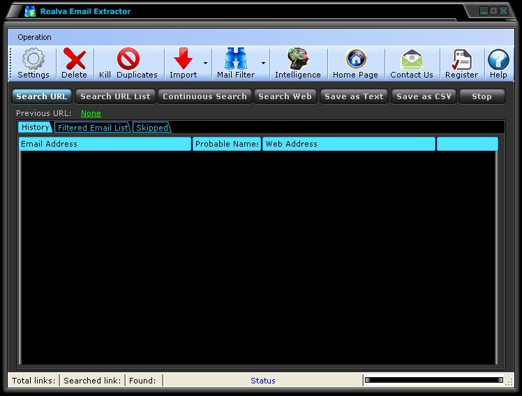The width and height of the screenshot is (522, 396).
Task: Expand the Mail Filter dropdown arrow
Action: [x=263, y=64]
